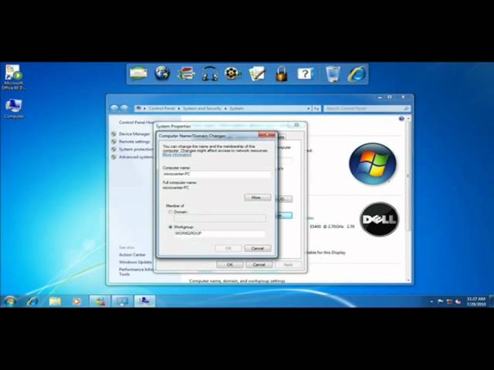This screenshot has height=370, width=494.
Task: Click the Show desktop strip at taskbar end
Action: tap(492, 301)
